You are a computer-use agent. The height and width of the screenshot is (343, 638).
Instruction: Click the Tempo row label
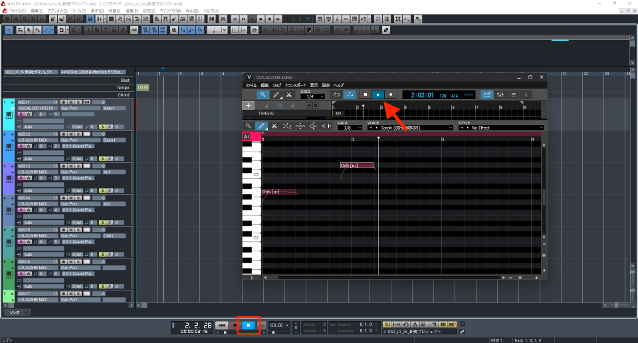122,88
